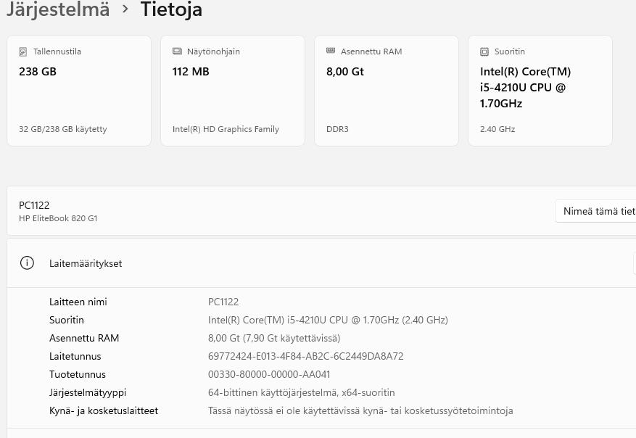Click the "Intel(R) HD Graphics Family" text

click(x=226, y=129)
